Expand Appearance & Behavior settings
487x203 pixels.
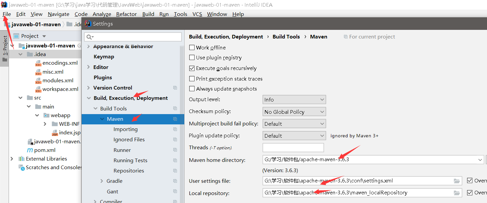click(x=88, y=46)
